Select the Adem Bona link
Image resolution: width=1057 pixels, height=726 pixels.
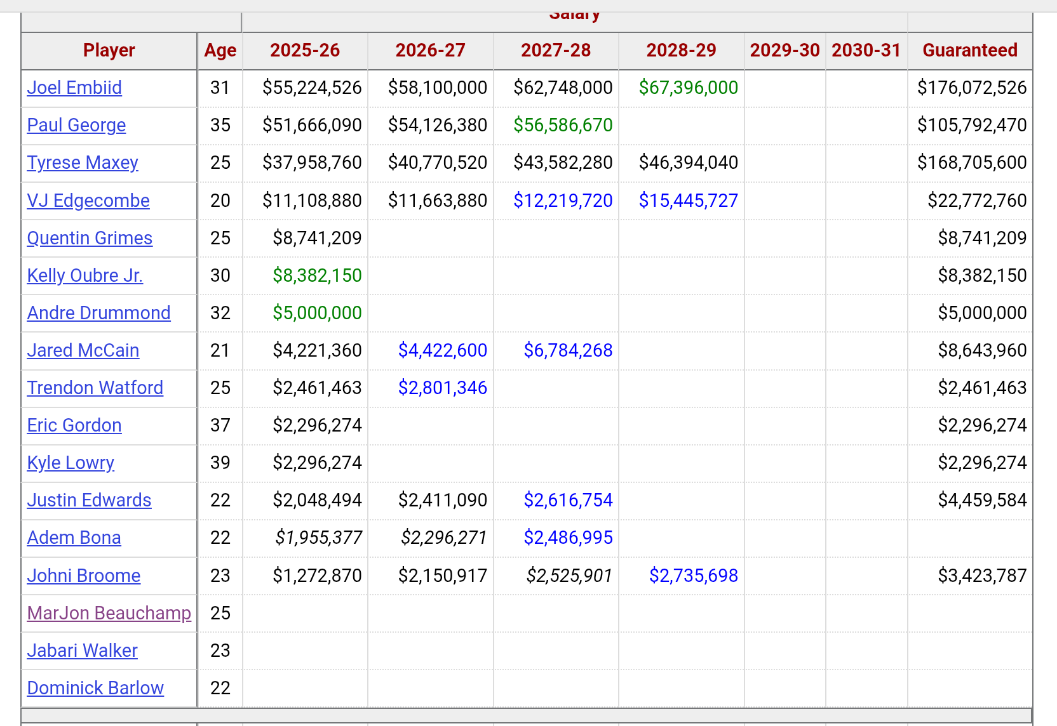(x=74, y=538)
